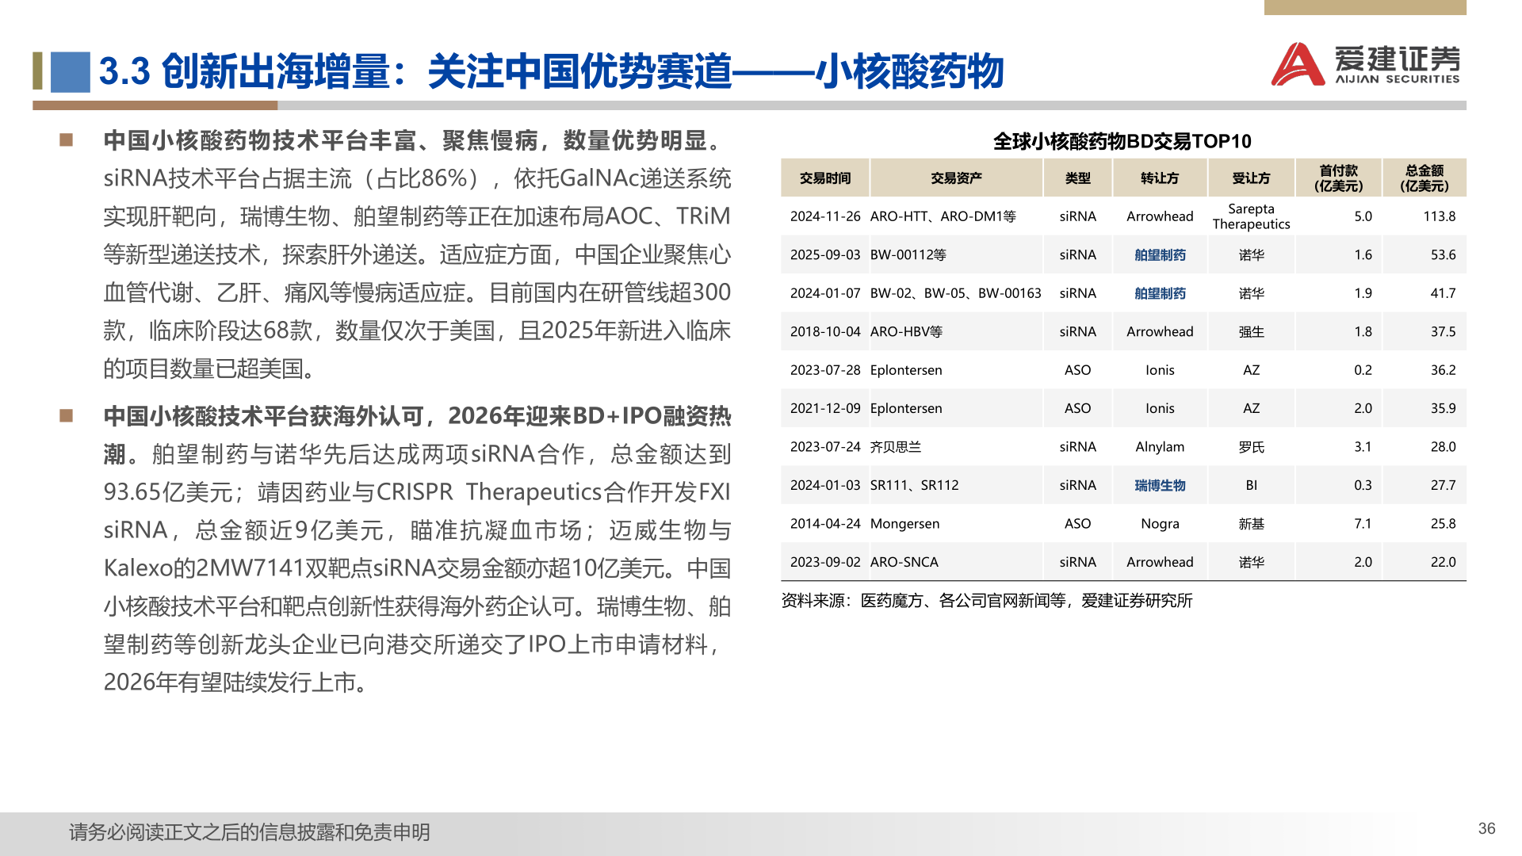Open the 舶望制药 highlighted link
Image resolution: width=1522 pixels, height=856 pixels.
(1160, 255)
